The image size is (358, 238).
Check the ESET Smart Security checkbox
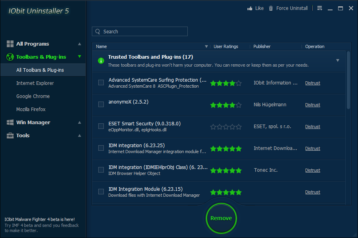[x=101, y=126]
